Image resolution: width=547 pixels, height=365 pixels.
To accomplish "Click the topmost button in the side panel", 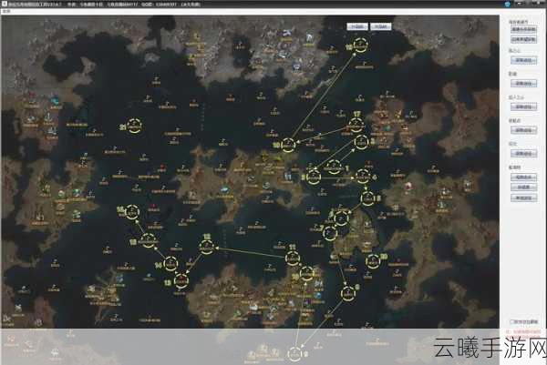I will point(523,30).
